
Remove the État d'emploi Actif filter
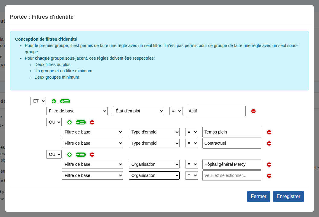[x=253, y=111]
